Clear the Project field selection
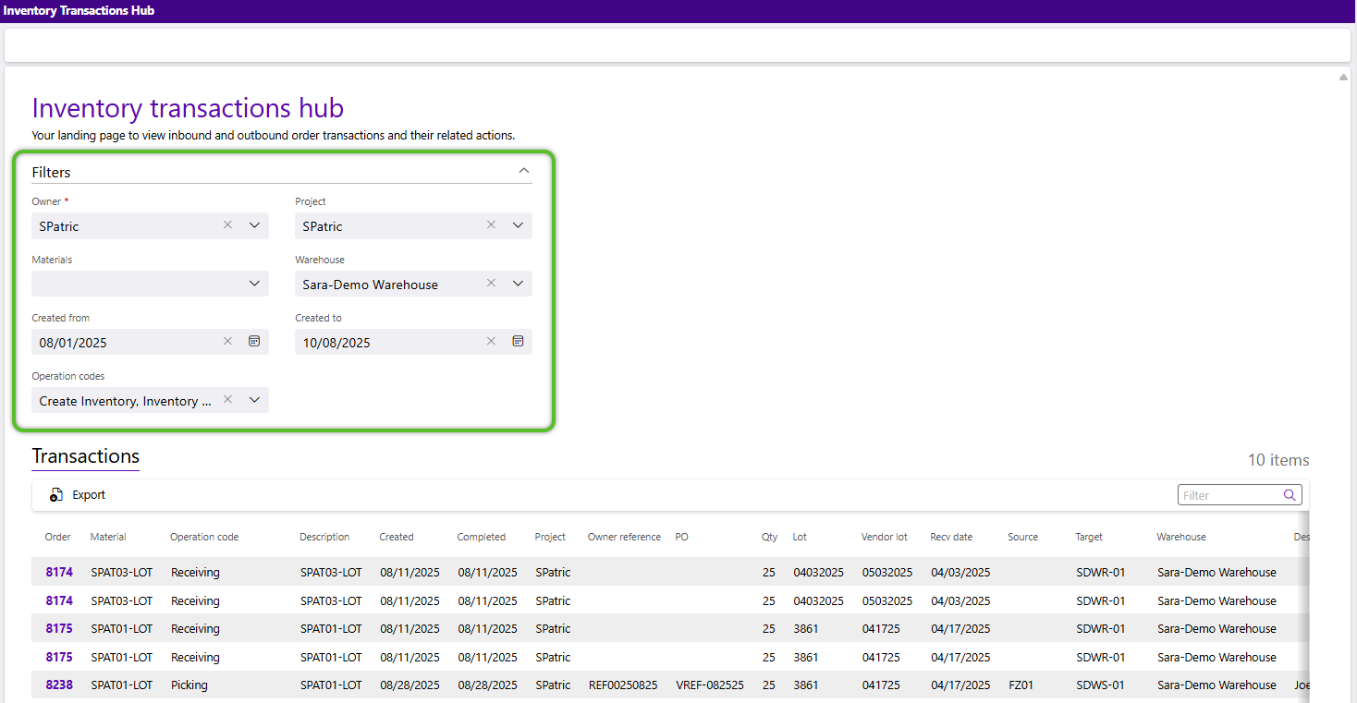Viewport: 1357px width, 703px height. pyautogui.click(x=491, y=225)
